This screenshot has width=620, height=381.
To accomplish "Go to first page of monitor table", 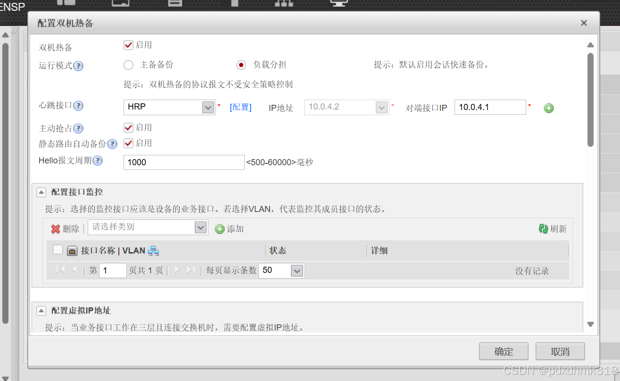I will pyautogui.click(x=60, y=270).
